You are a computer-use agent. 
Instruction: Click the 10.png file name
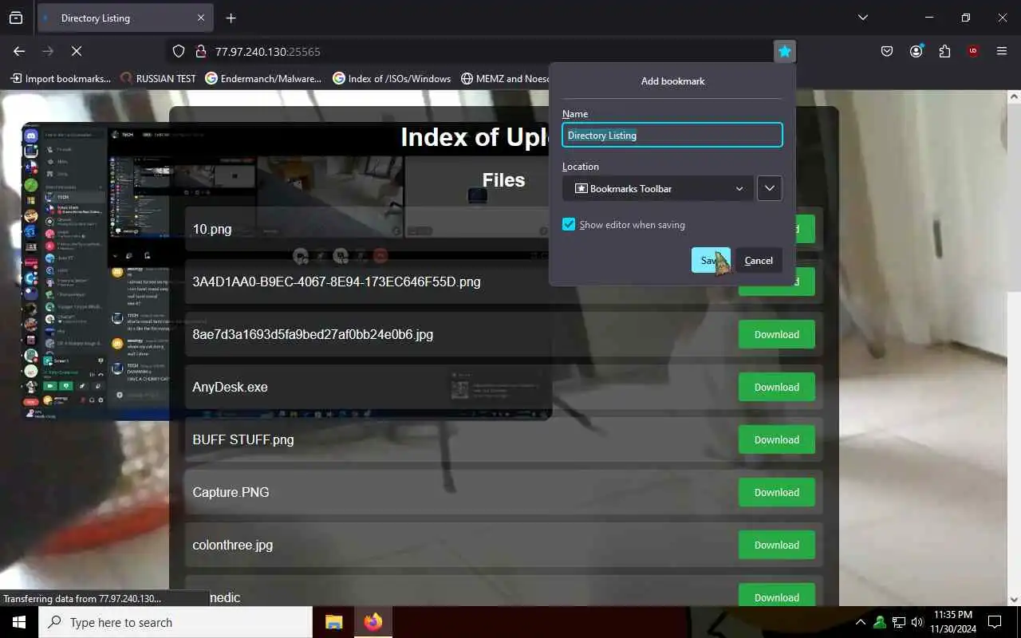[x=212, y=229]
